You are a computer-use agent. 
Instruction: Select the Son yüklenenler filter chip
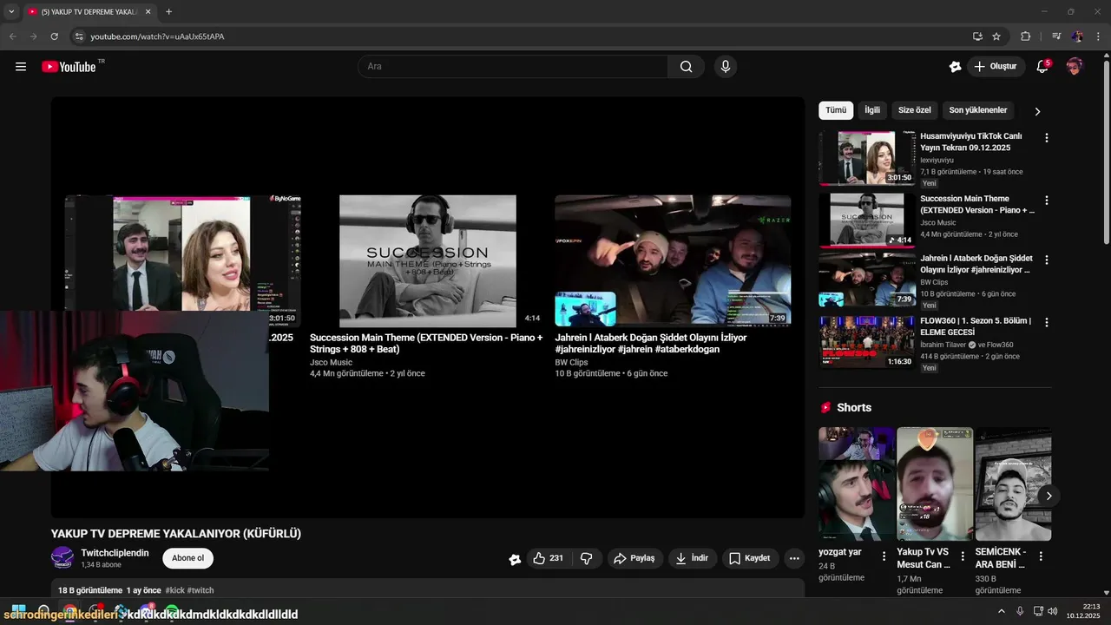(x=978, y=110)
